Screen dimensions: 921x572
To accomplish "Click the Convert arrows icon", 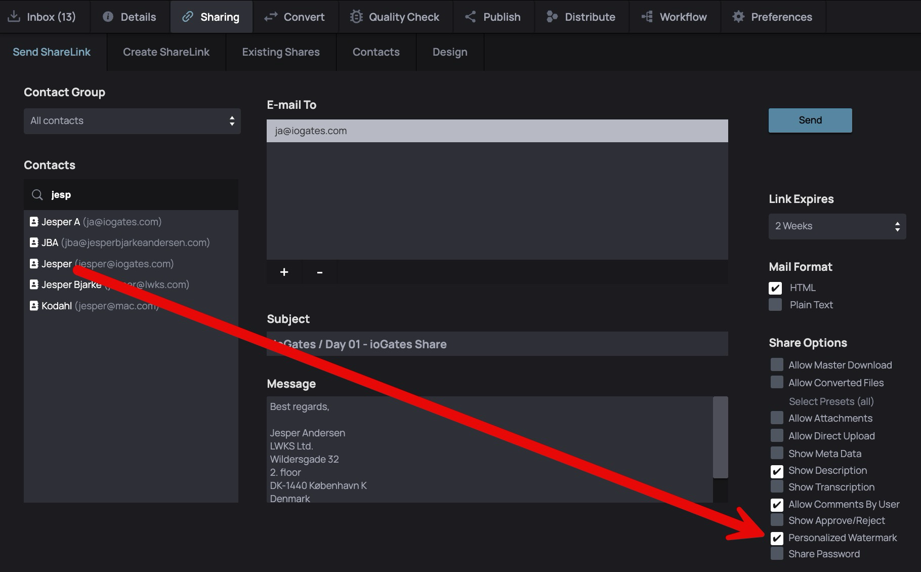I will tap(271, 17).
